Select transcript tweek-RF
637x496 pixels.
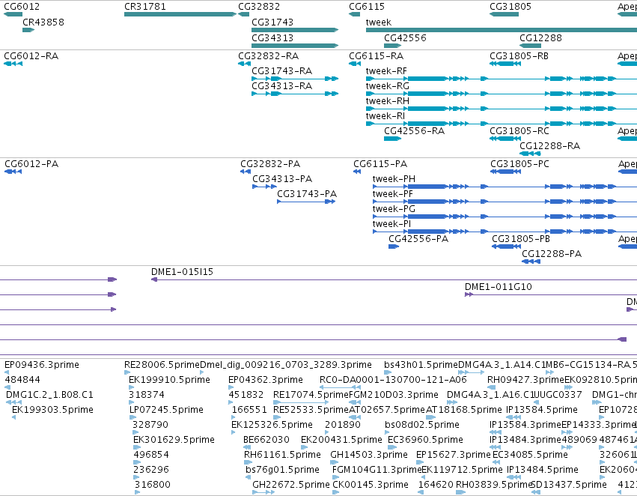[386, 70]
